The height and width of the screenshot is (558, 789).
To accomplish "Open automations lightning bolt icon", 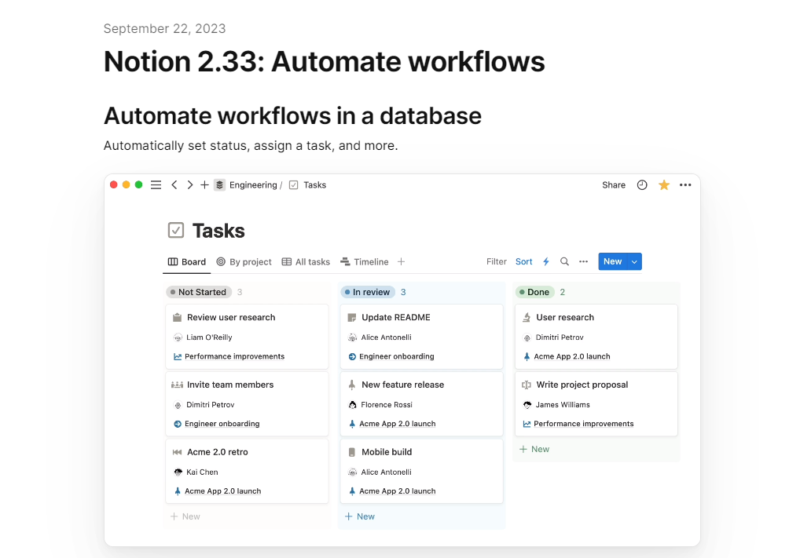I will coord(546,261).
